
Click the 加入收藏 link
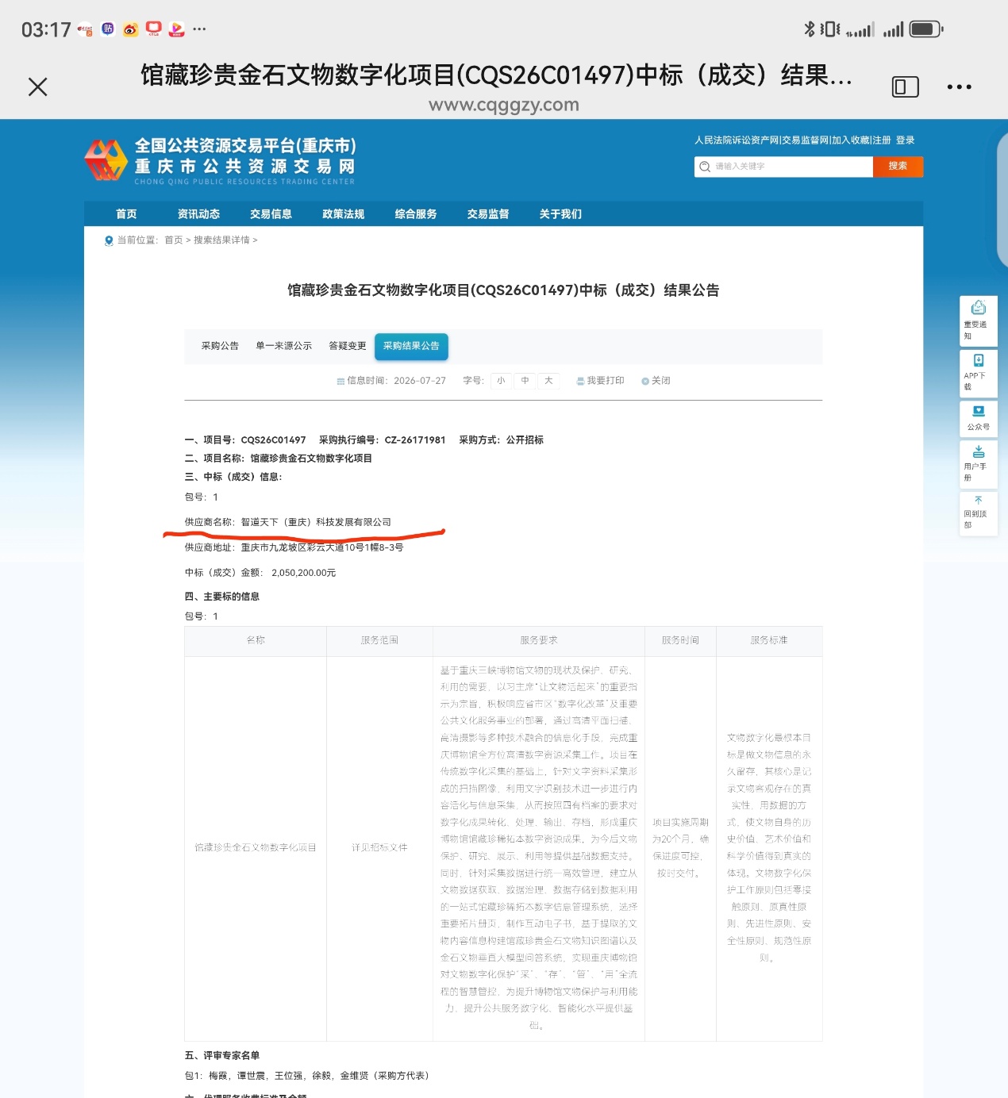click(851, 140)
